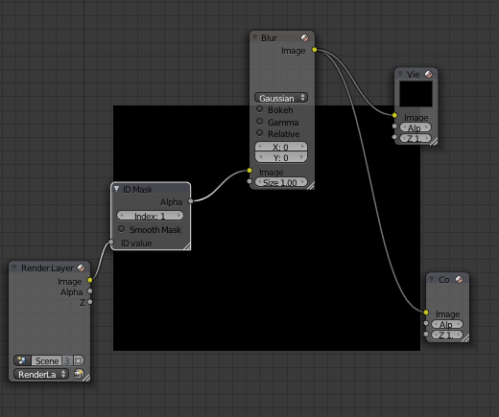Click the ID value input socket
Viewport: 499px width, 417px height.
coord(111,242)
